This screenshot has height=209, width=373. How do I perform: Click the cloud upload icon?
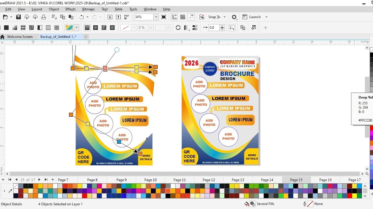(x=35, y=17)
